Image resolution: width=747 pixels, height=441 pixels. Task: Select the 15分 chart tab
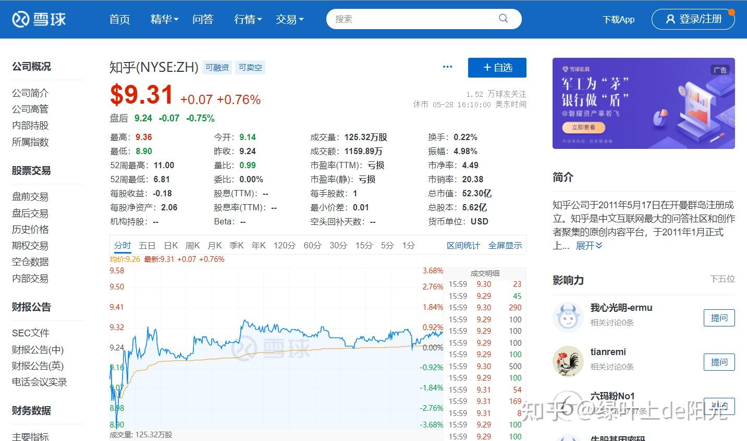(x=364, y=245)
